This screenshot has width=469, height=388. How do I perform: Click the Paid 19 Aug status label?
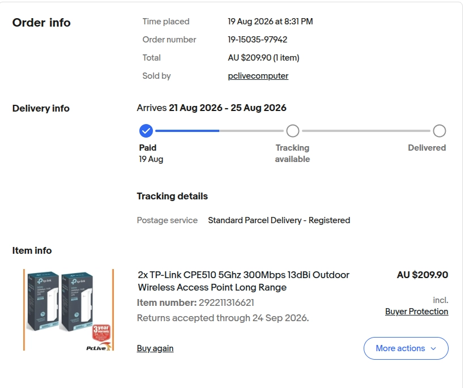point(151,154)
